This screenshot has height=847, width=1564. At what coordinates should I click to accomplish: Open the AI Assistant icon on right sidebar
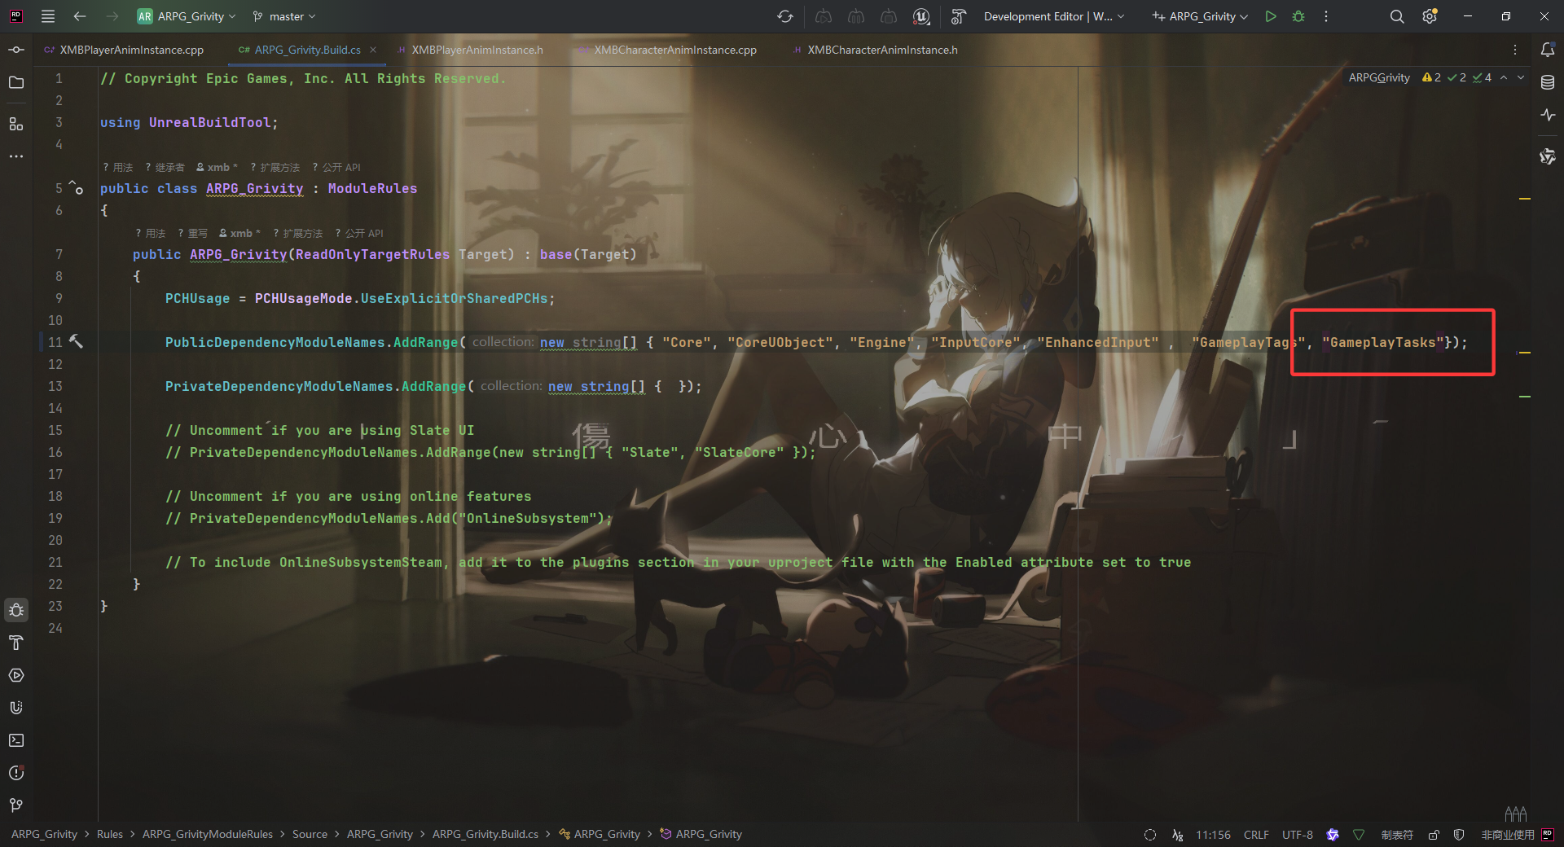point(1548,156)
